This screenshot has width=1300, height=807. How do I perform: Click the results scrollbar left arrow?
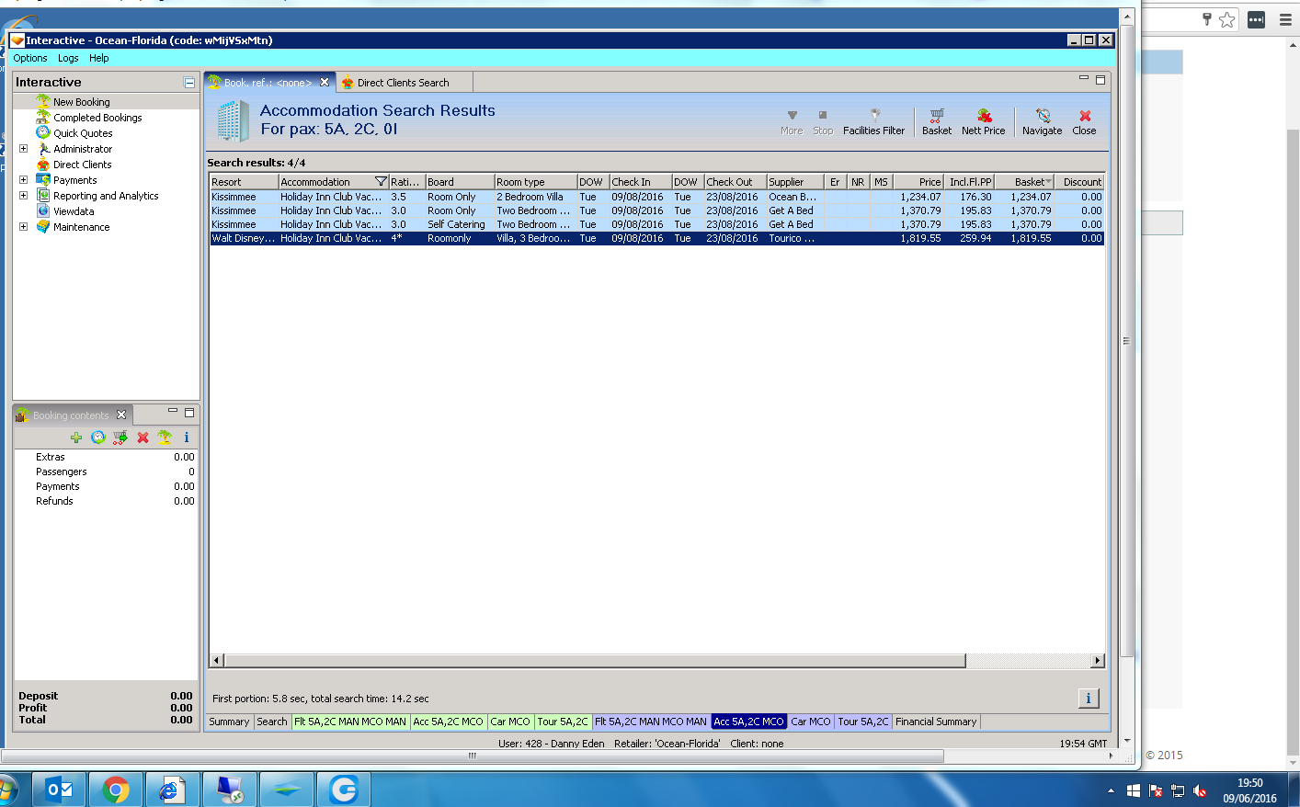pos(217,661)
